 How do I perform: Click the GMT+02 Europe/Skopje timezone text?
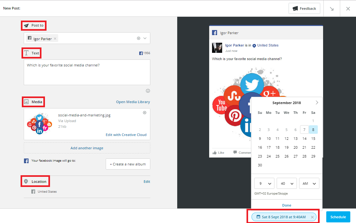pos(271,194)
